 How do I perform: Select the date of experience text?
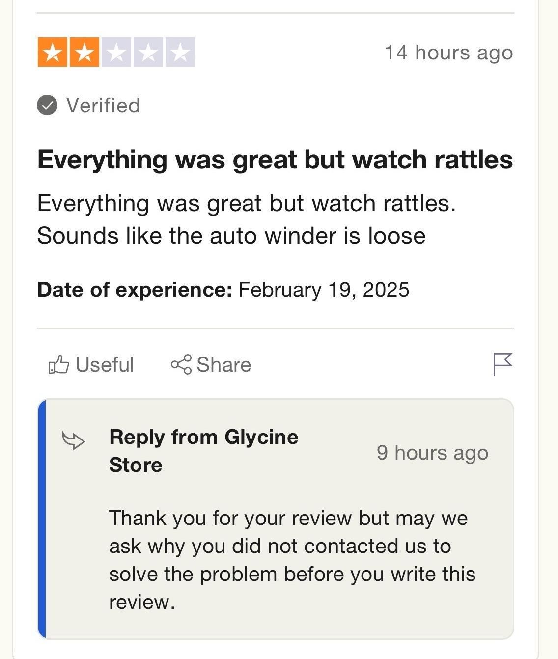tap(224, 290)
